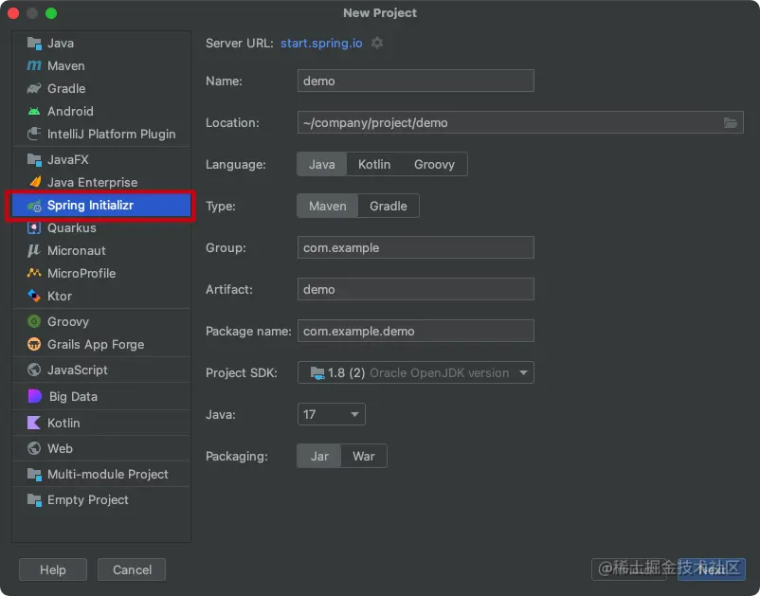Select the Android generator label
Image resolution: width=760 pixels, height=596 pixels.
[x=70, y=112]
